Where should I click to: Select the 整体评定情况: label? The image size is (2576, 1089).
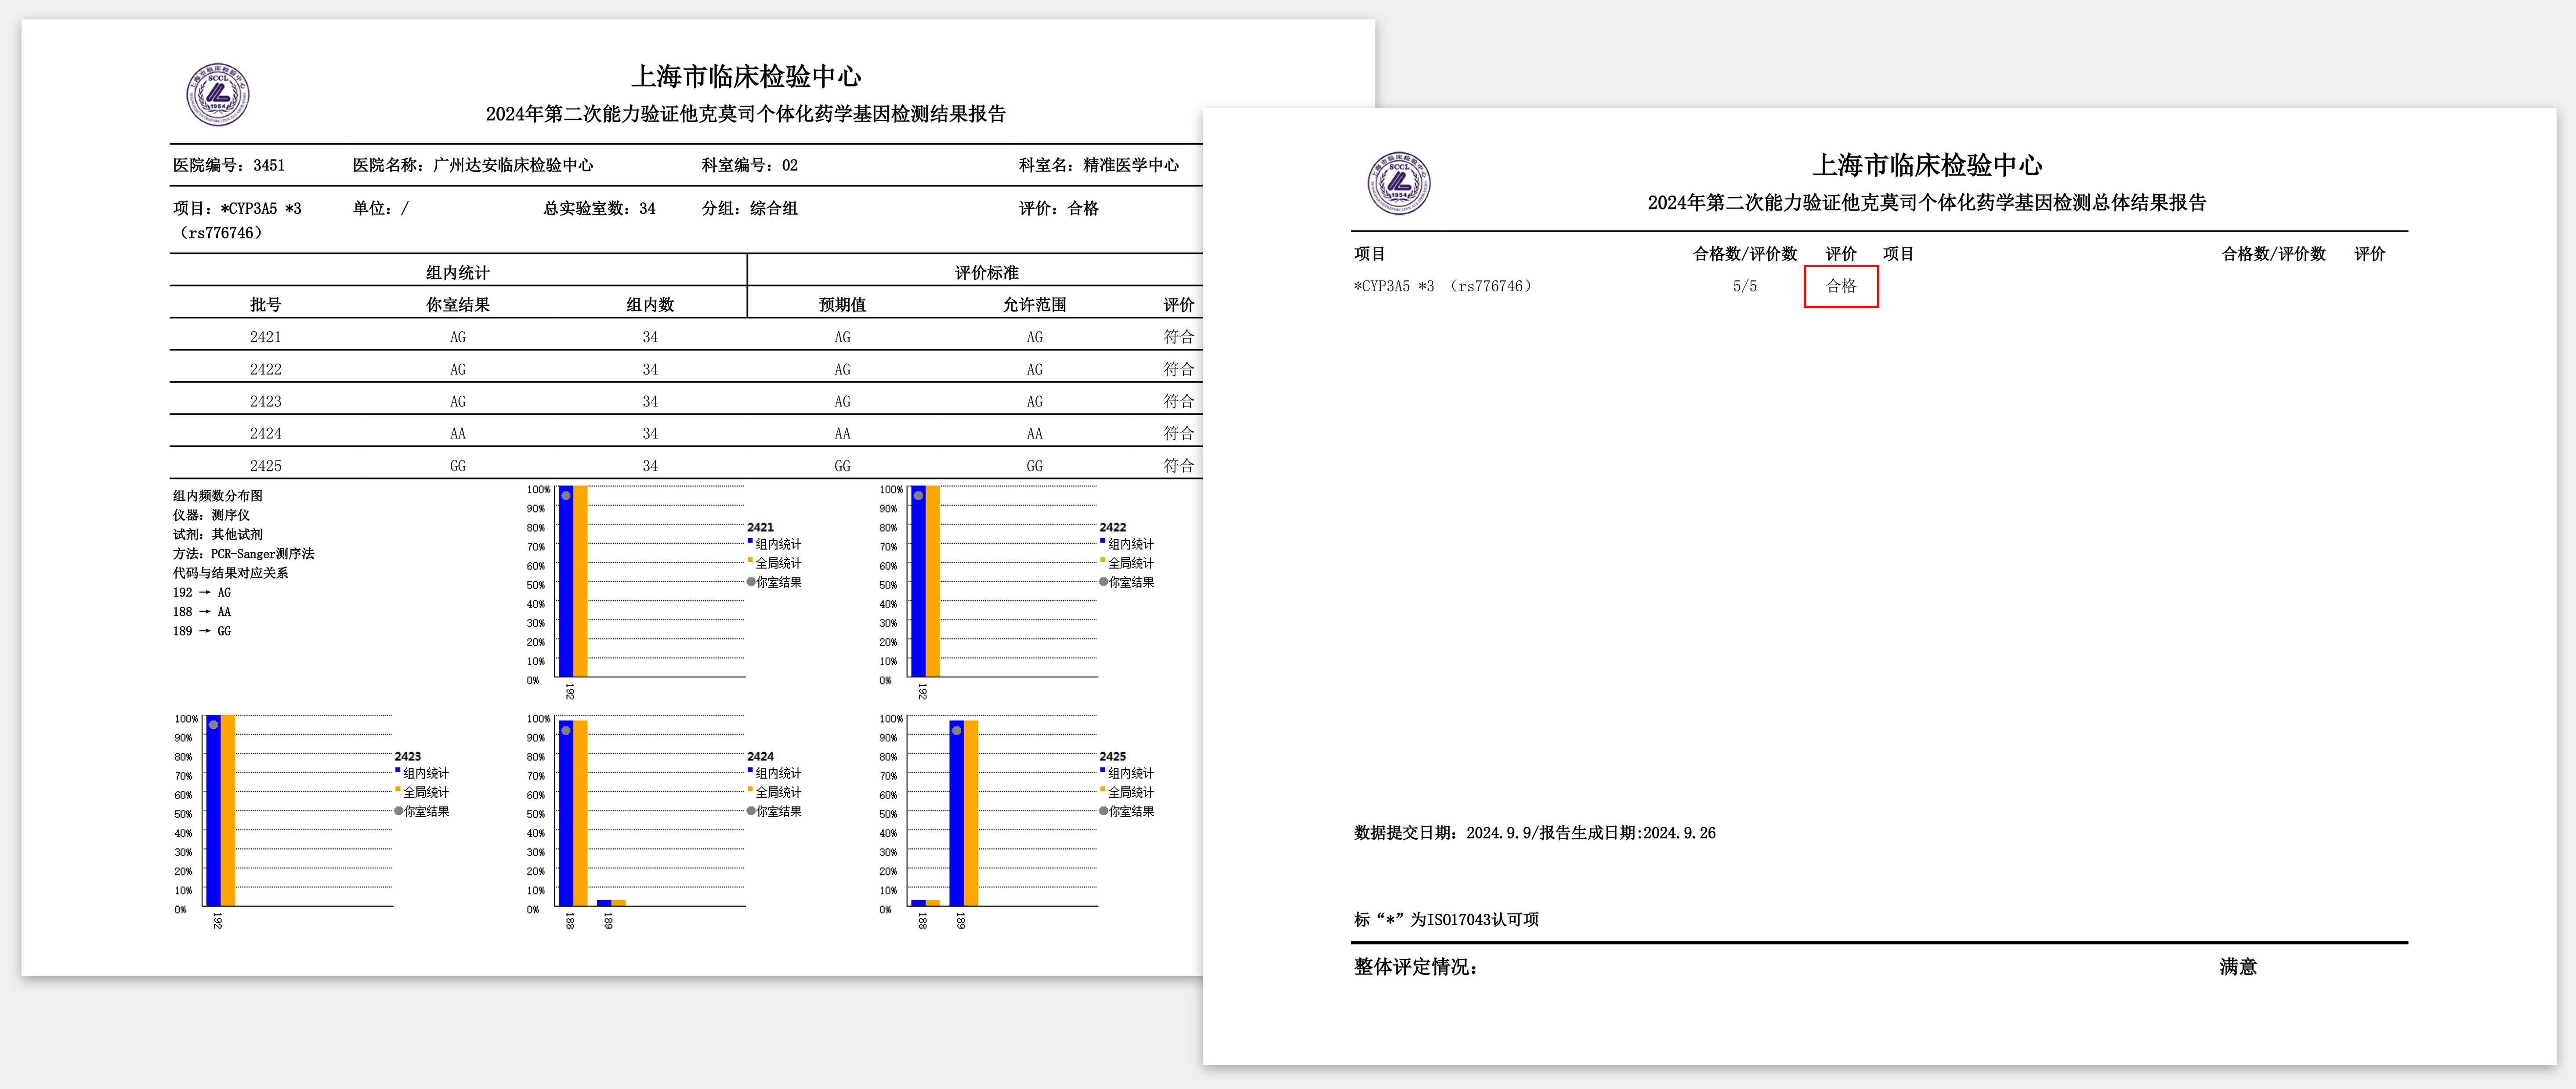pyautogui.click(x=1416, y=967)
